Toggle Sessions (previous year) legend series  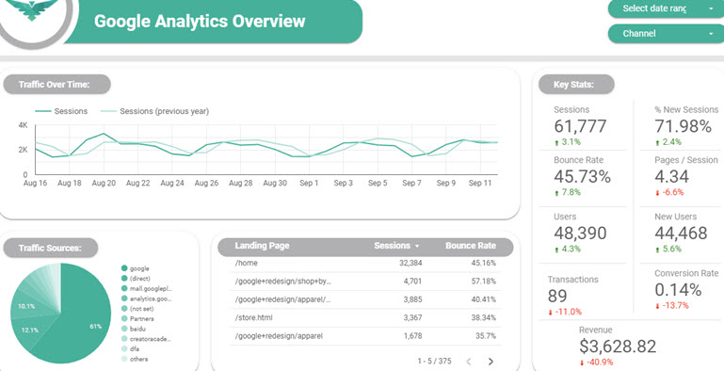(x=154, y=111)
